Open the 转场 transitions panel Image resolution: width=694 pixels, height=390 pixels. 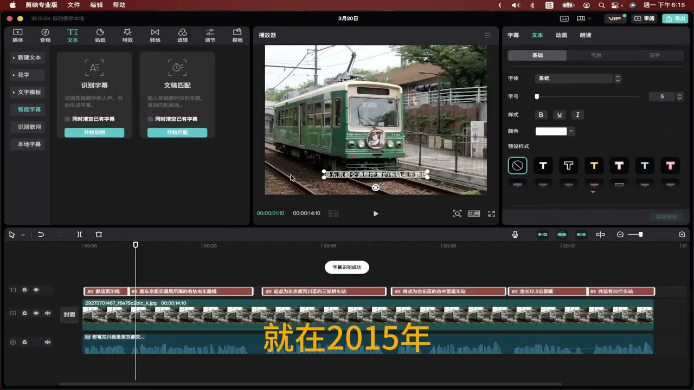[x=155, y=35]
